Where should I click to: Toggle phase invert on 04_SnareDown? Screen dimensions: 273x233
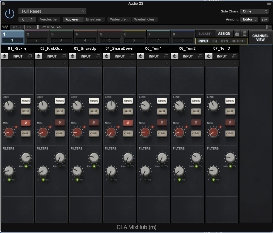click(128, 122)
